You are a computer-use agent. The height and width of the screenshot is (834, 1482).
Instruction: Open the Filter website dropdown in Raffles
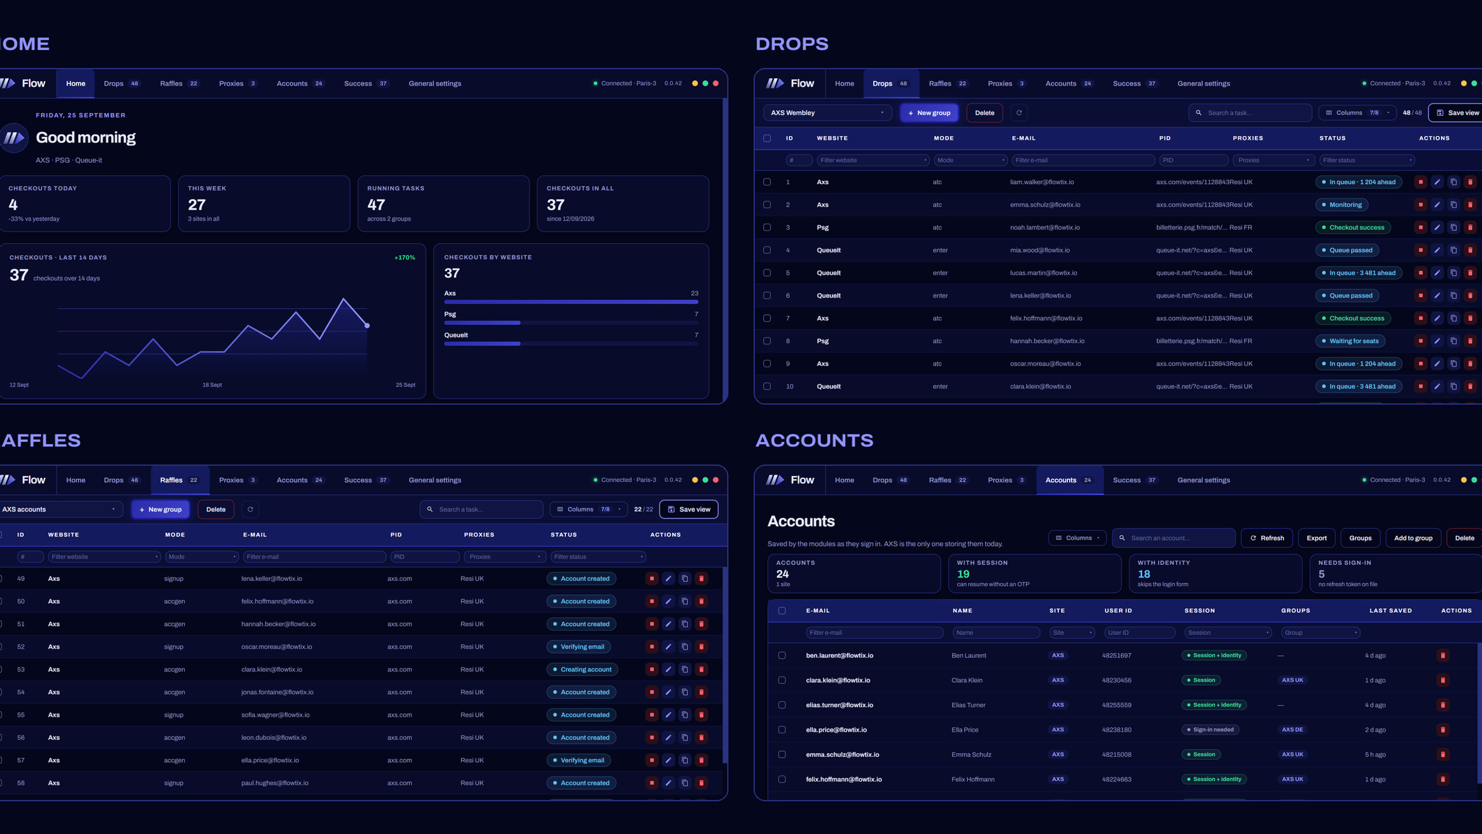pyautogui.click(x=104, y=557)
